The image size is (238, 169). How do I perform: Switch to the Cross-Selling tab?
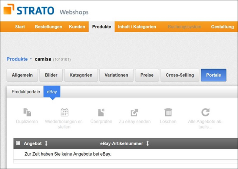point(180,75)
